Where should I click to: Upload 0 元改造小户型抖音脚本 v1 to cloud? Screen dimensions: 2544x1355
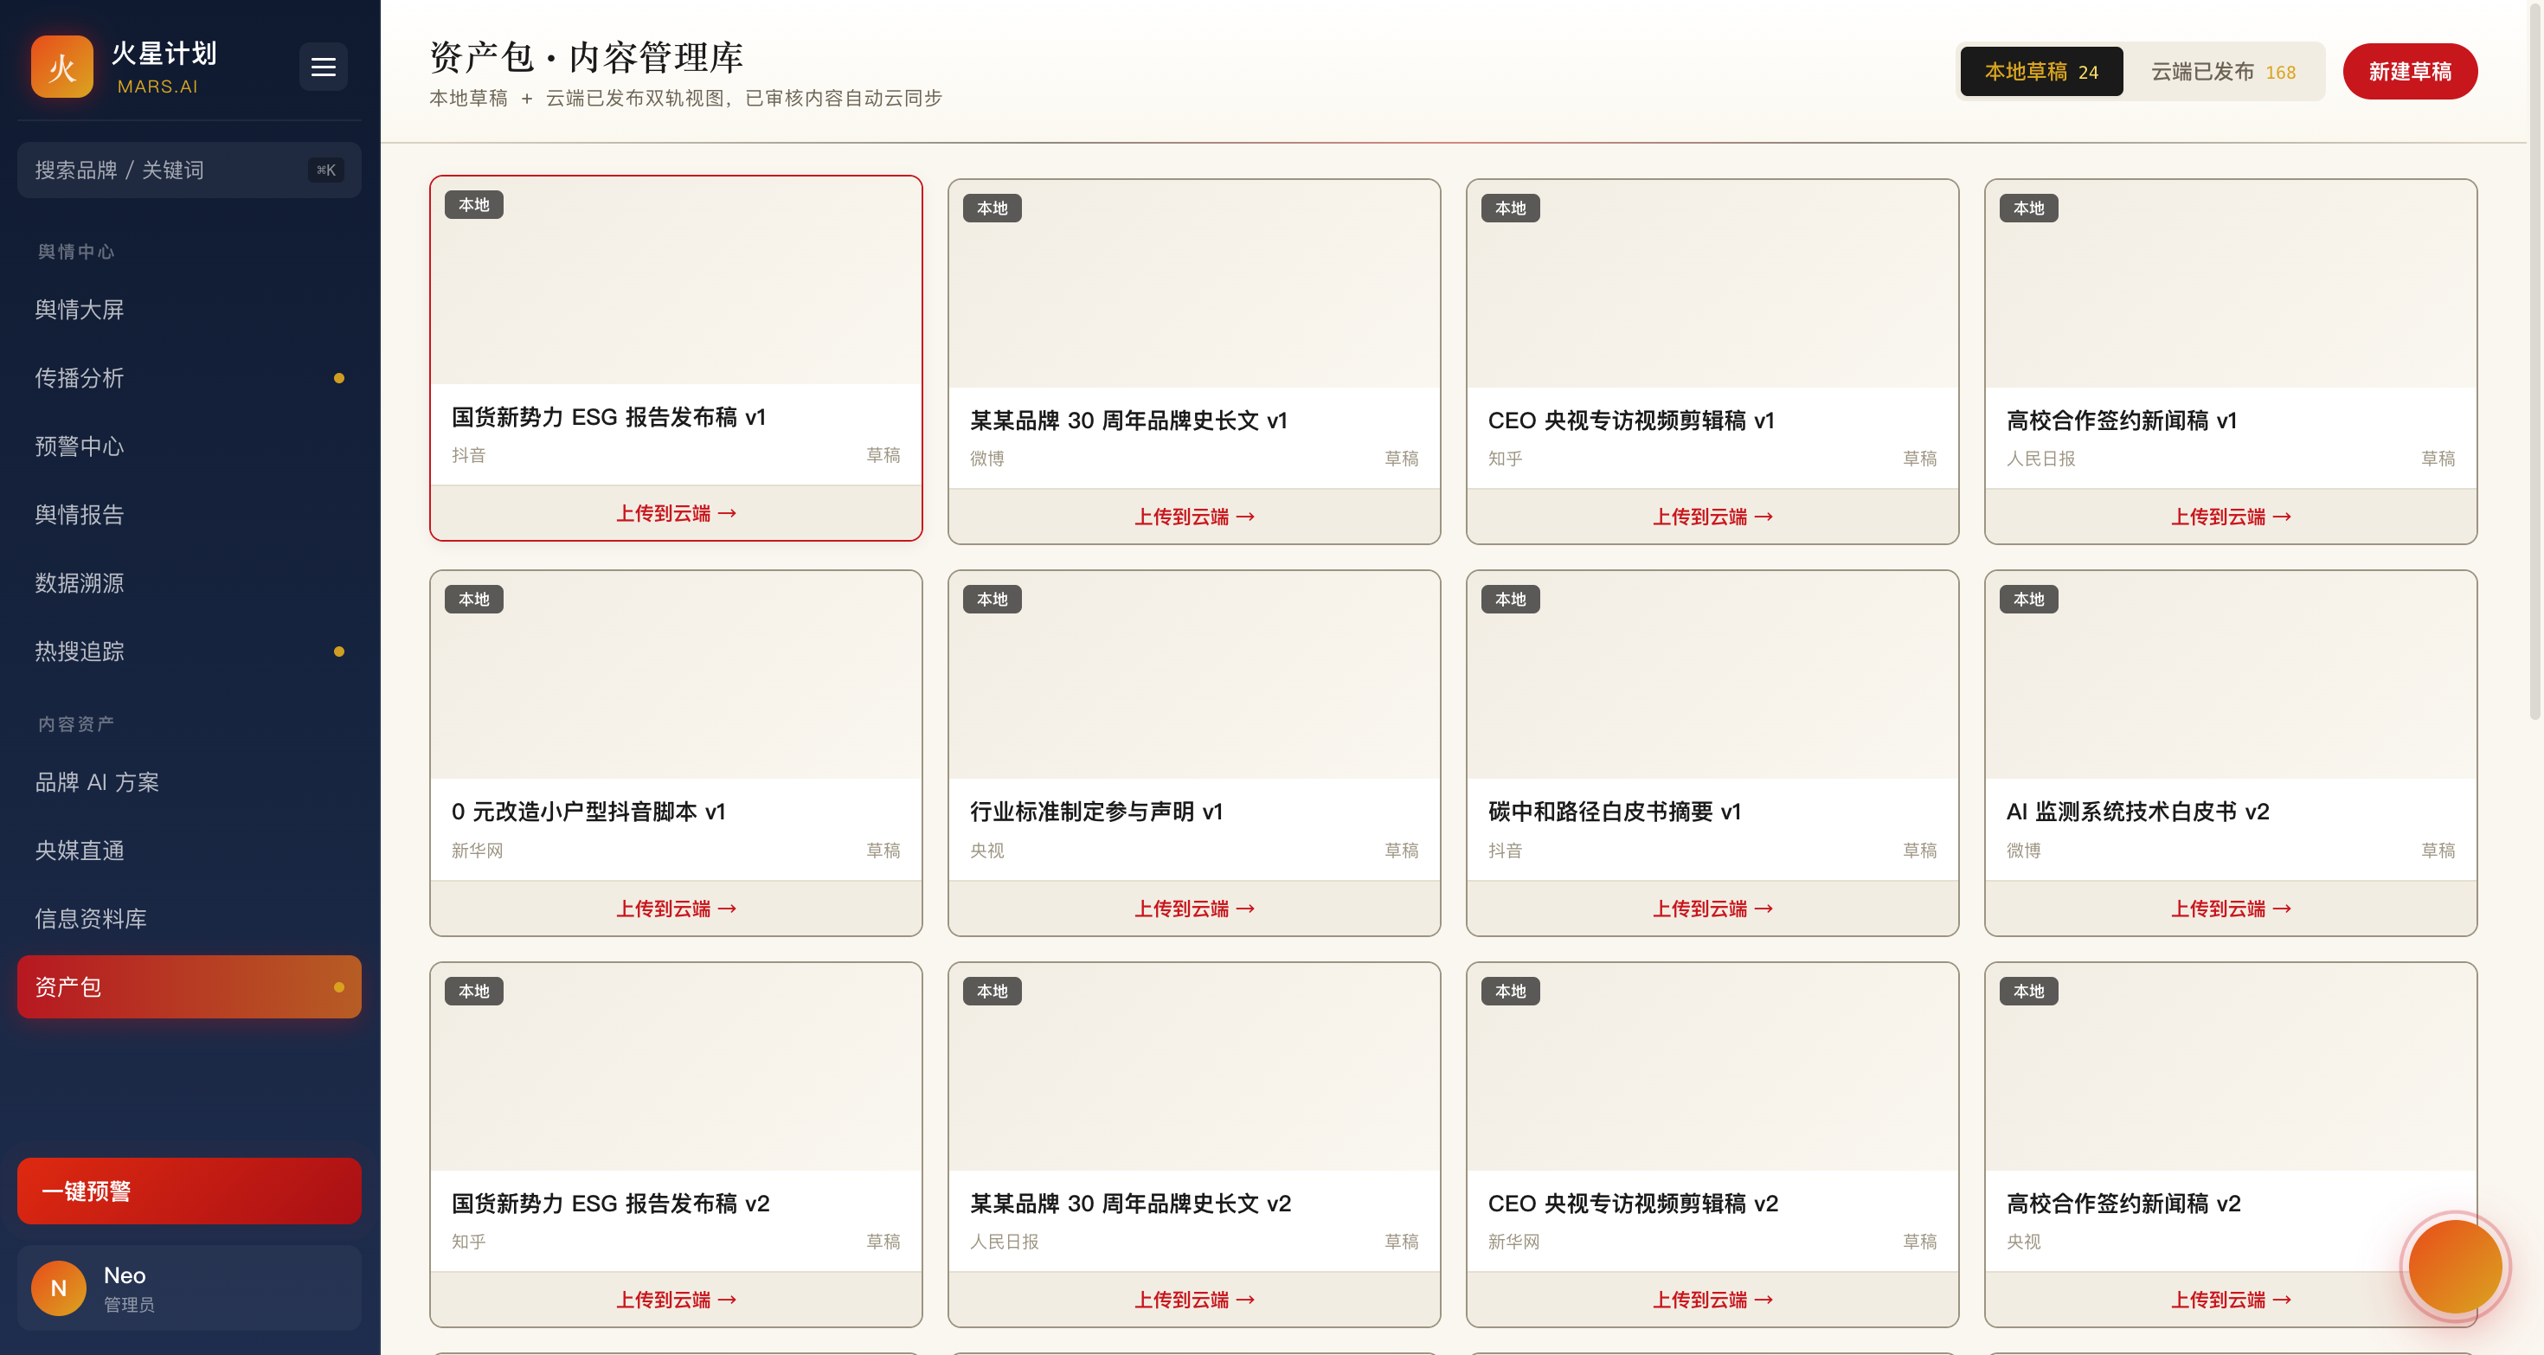pos(677,909)
